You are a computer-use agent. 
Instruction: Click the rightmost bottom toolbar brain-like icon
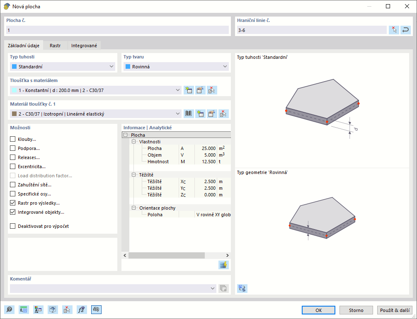(x=96, y=310)
